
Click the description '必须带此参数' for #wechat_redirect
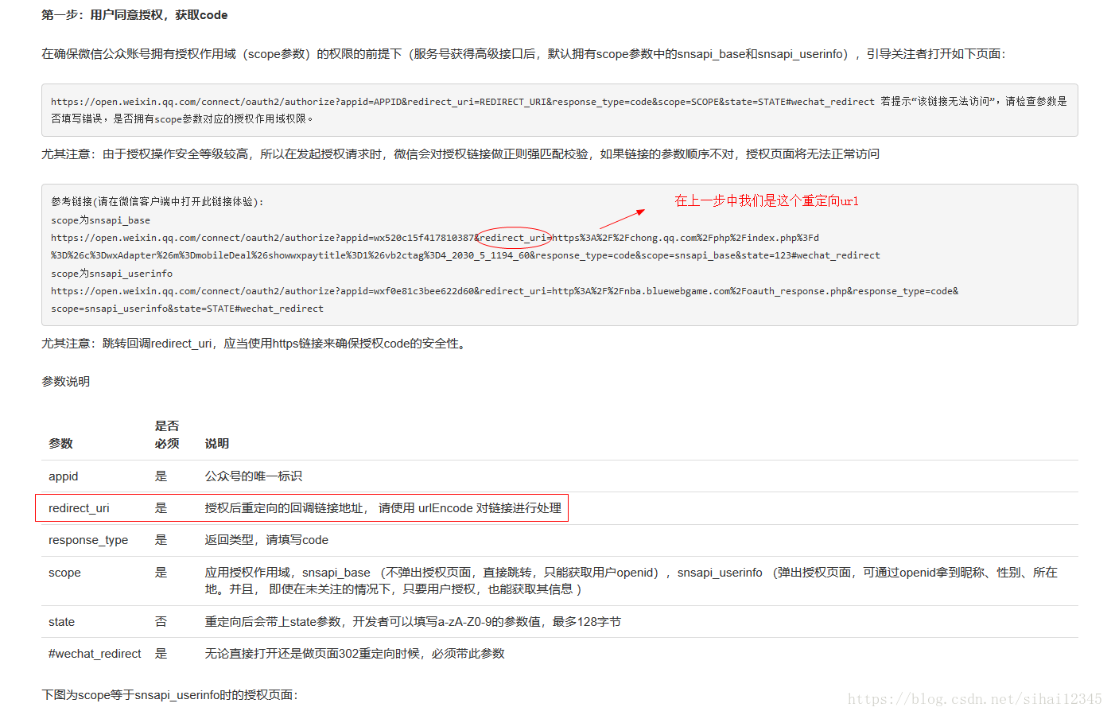[468, 654]
